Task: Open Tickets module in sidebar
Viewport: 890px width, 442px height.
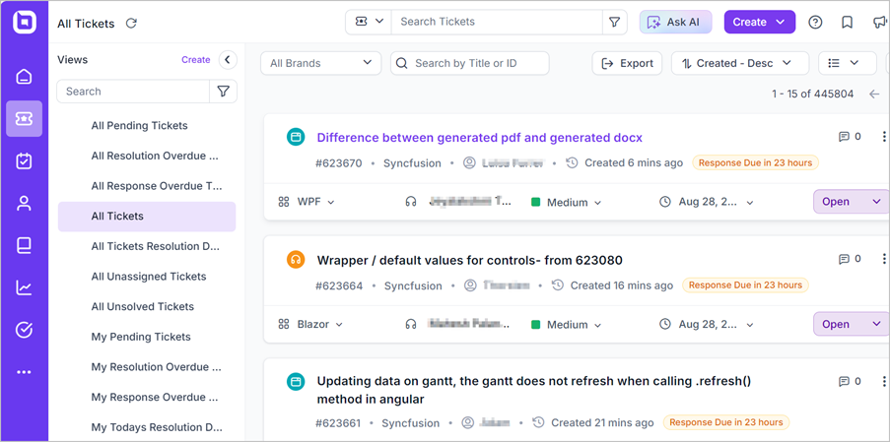Action: [x=24, y=118]
